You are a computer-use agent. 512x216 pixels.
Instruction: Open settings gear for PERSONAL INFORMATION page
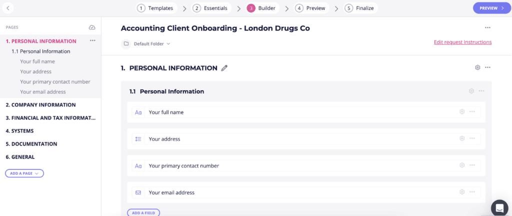click(x=477, y=67)
